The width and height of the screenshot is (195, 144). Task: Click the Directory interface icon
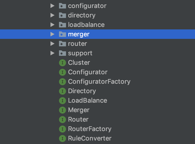tap(62, 91)
